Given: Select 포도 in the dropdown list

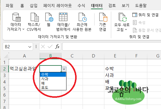Looking at the screenshot, I should [x=53, y=88].
